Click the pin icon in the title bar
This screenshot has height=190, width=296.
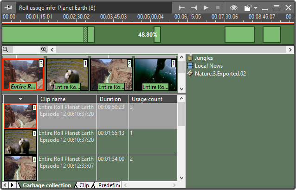[8, 7]
